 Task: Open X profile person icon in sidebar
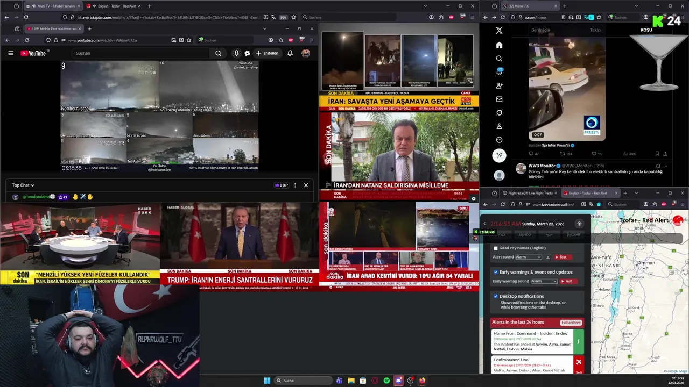click(499, 126)
